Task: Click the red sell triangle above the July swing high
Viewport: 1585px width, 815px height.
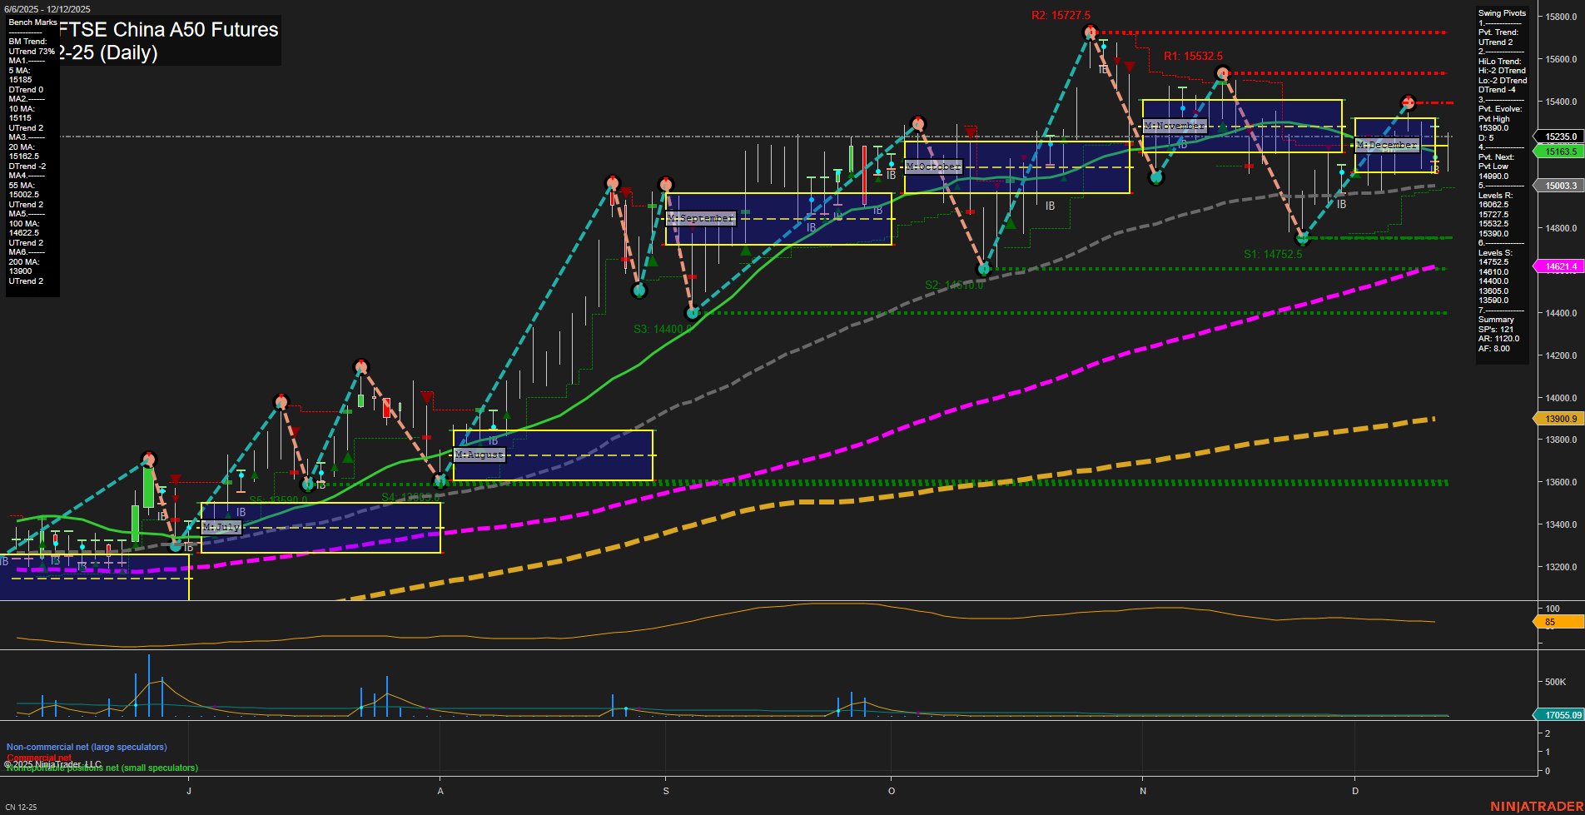Action: pyautogui.click(x=176, y=479)
